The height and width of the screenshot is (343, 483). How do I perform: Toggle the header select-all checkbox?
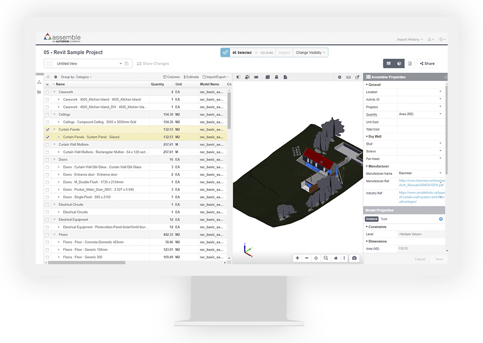tap(47, 84)
